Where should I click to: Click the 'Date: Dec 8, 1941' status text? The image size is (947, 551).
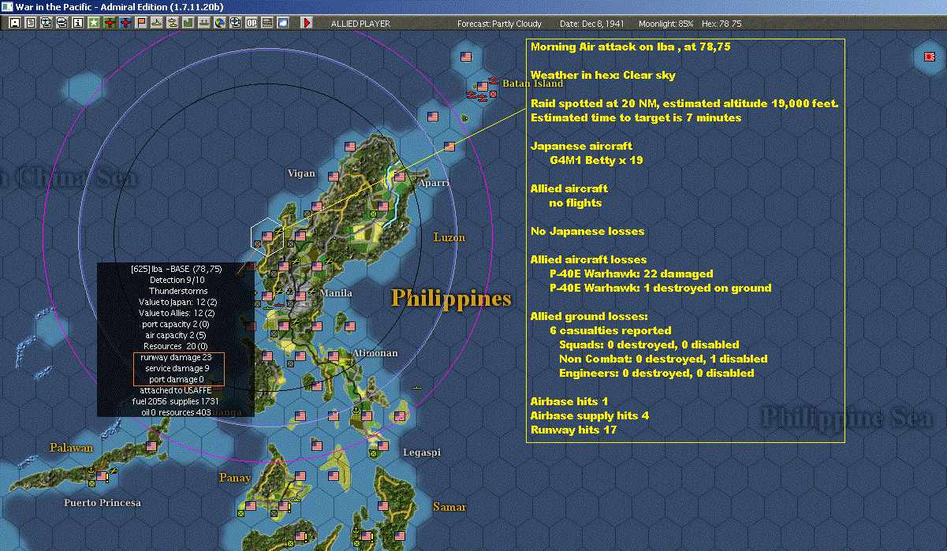591,24
